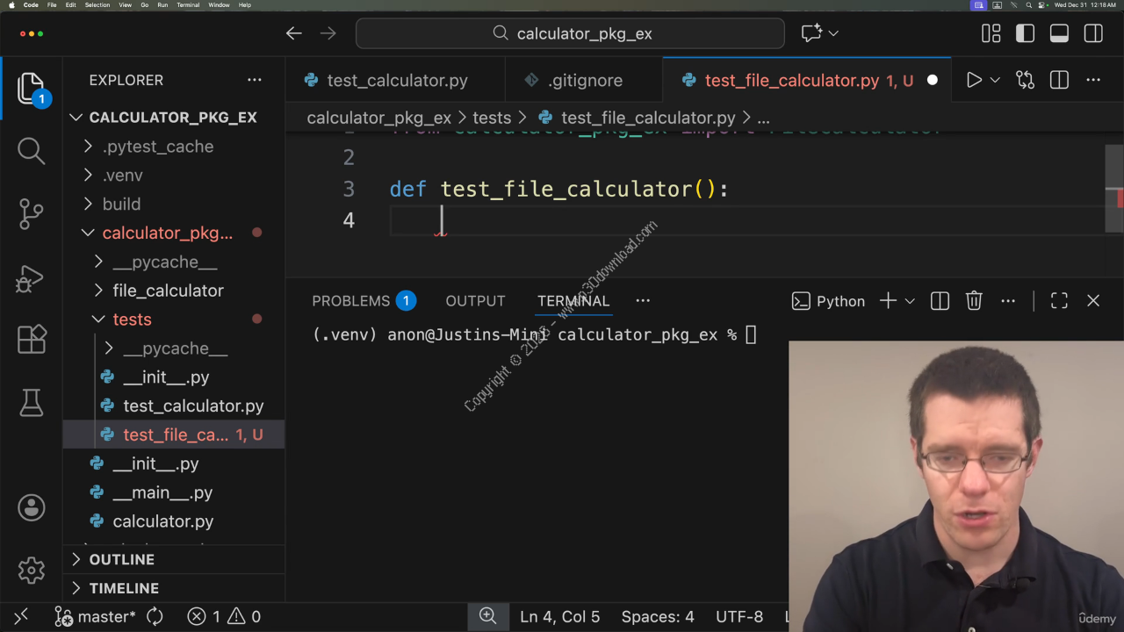Expand the OUTLINE section

tap(121, 559)
